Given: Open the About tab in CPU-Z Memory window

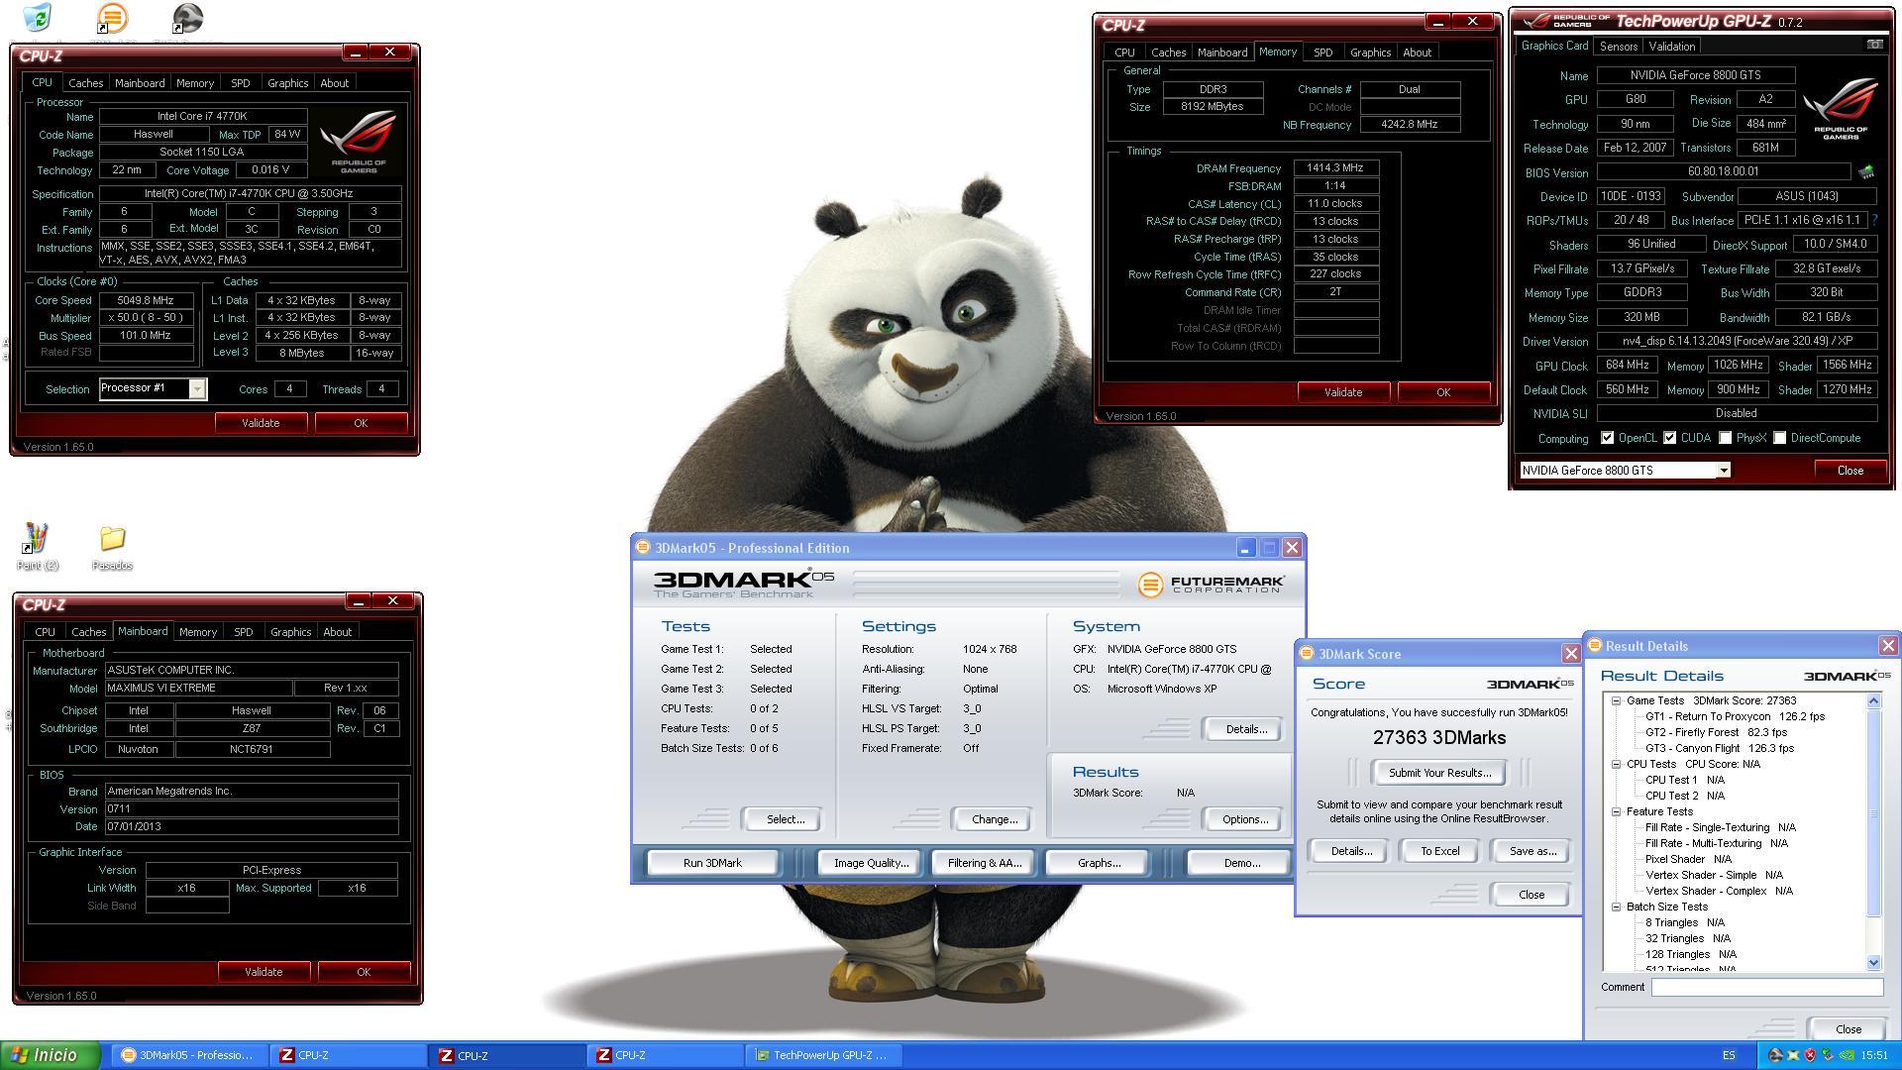Looking at the screenshot, I should tap(1417, 53).
